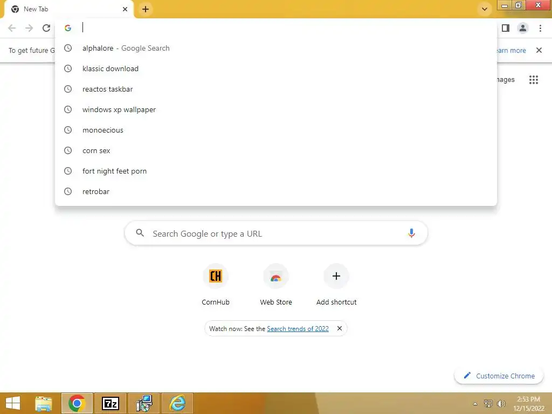This screenshot has height=414, width=552.
Task: Select the retrobar suggestion
Action: coord(276,191)
